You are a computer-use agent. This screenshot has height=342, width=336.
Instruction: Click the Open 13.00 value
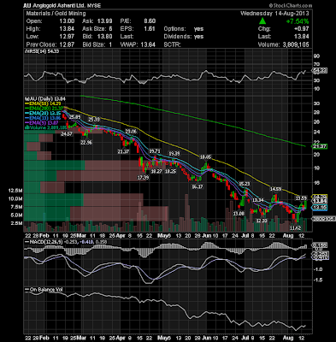68,21
